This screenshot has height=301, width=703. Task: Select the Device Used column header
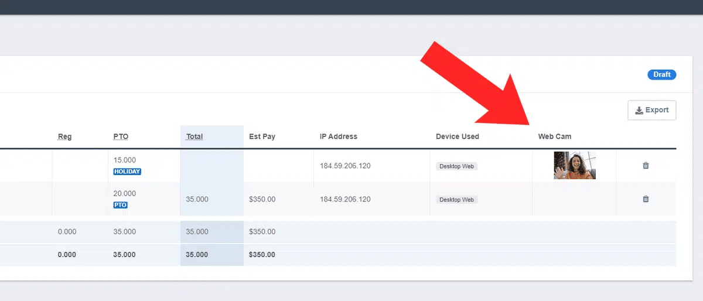[458, 136]
